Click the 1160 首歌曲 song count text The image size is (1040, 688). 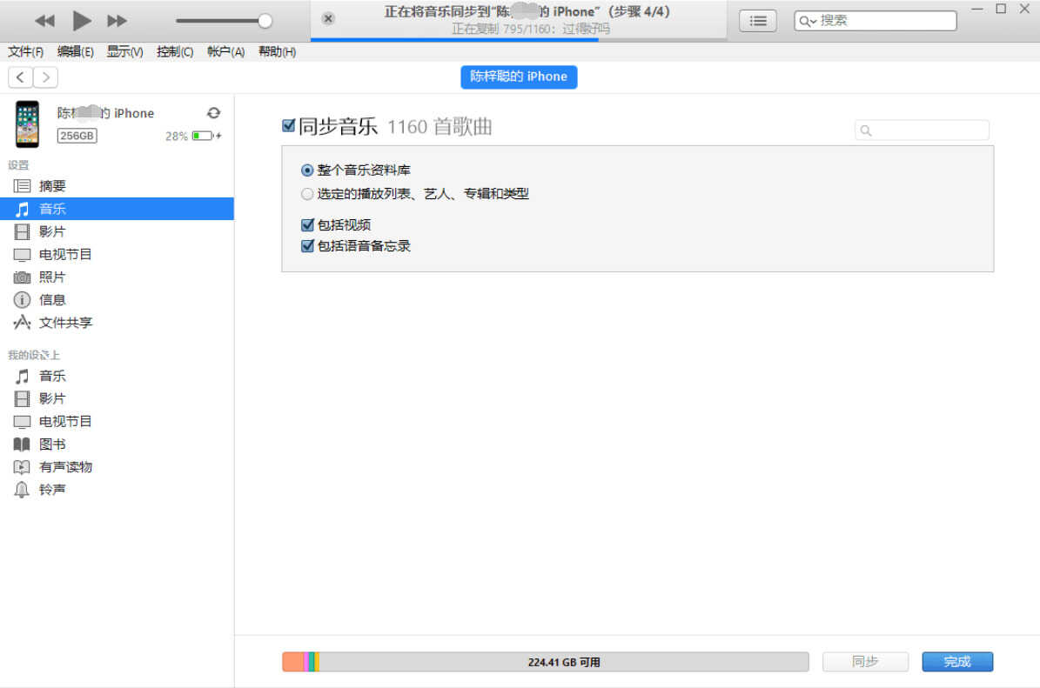coord(439,127)
